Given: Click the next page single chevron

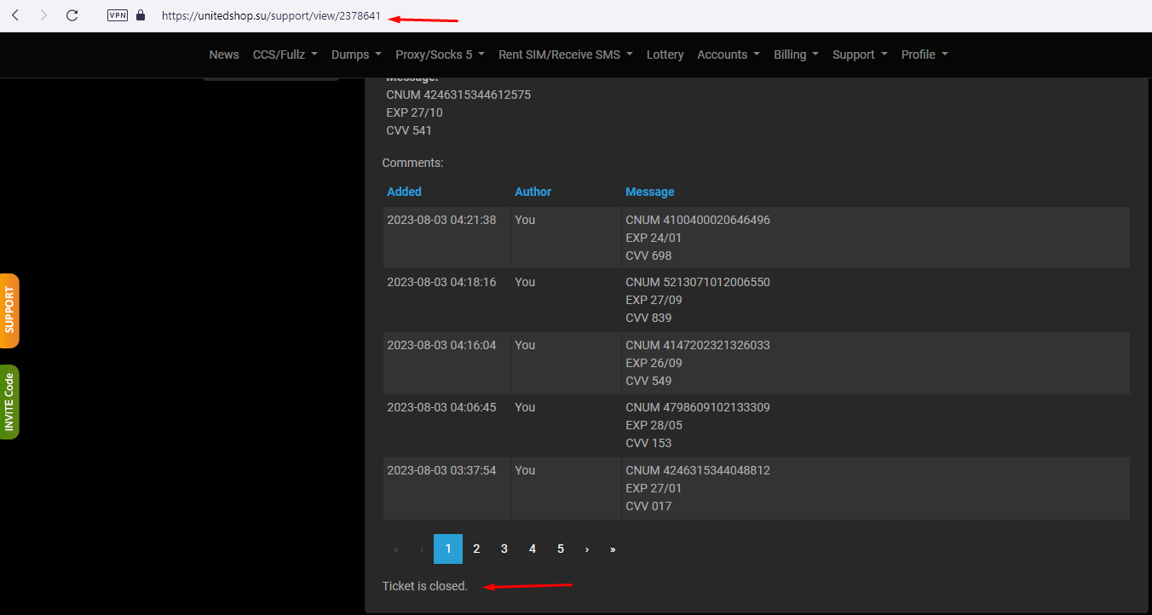Looking at the screenshot, I should (587, 549).
